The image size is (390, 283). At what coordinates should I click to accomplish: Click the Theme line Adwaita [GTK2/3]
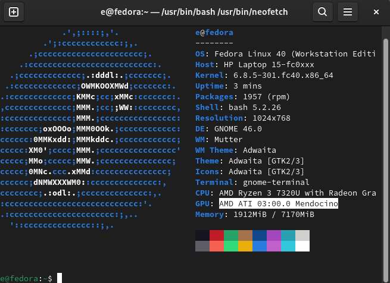249,161
